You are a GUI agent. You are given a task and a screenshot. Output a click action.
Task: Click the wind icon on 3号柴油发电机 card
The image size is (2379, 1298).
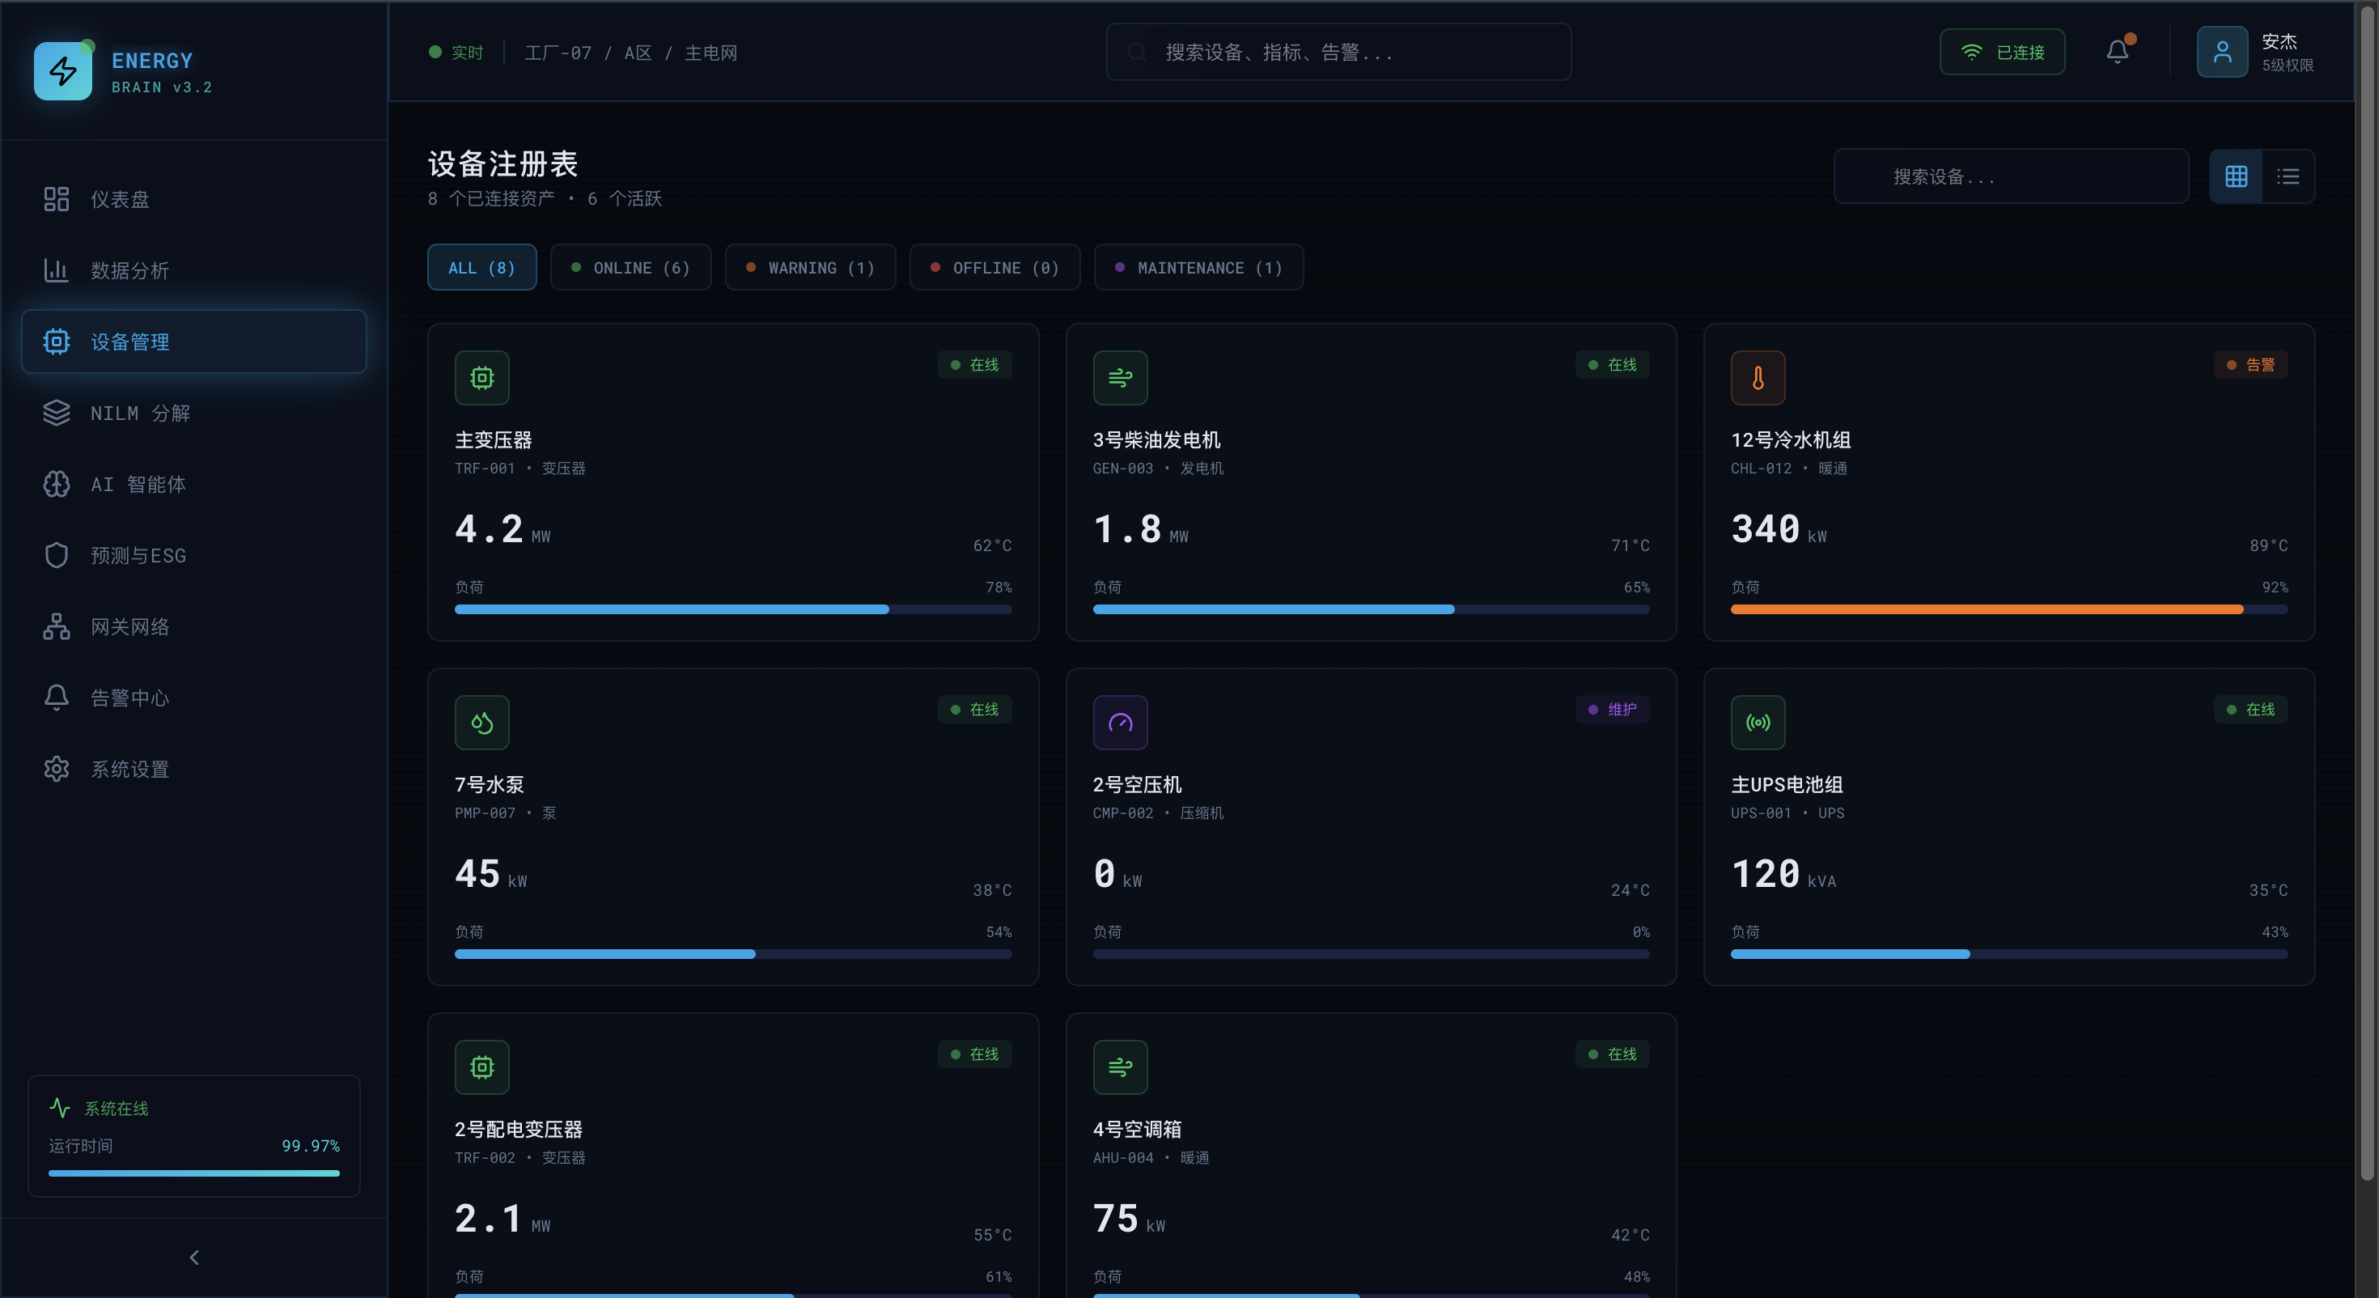pyautogui.click(x=1120, y=378)
